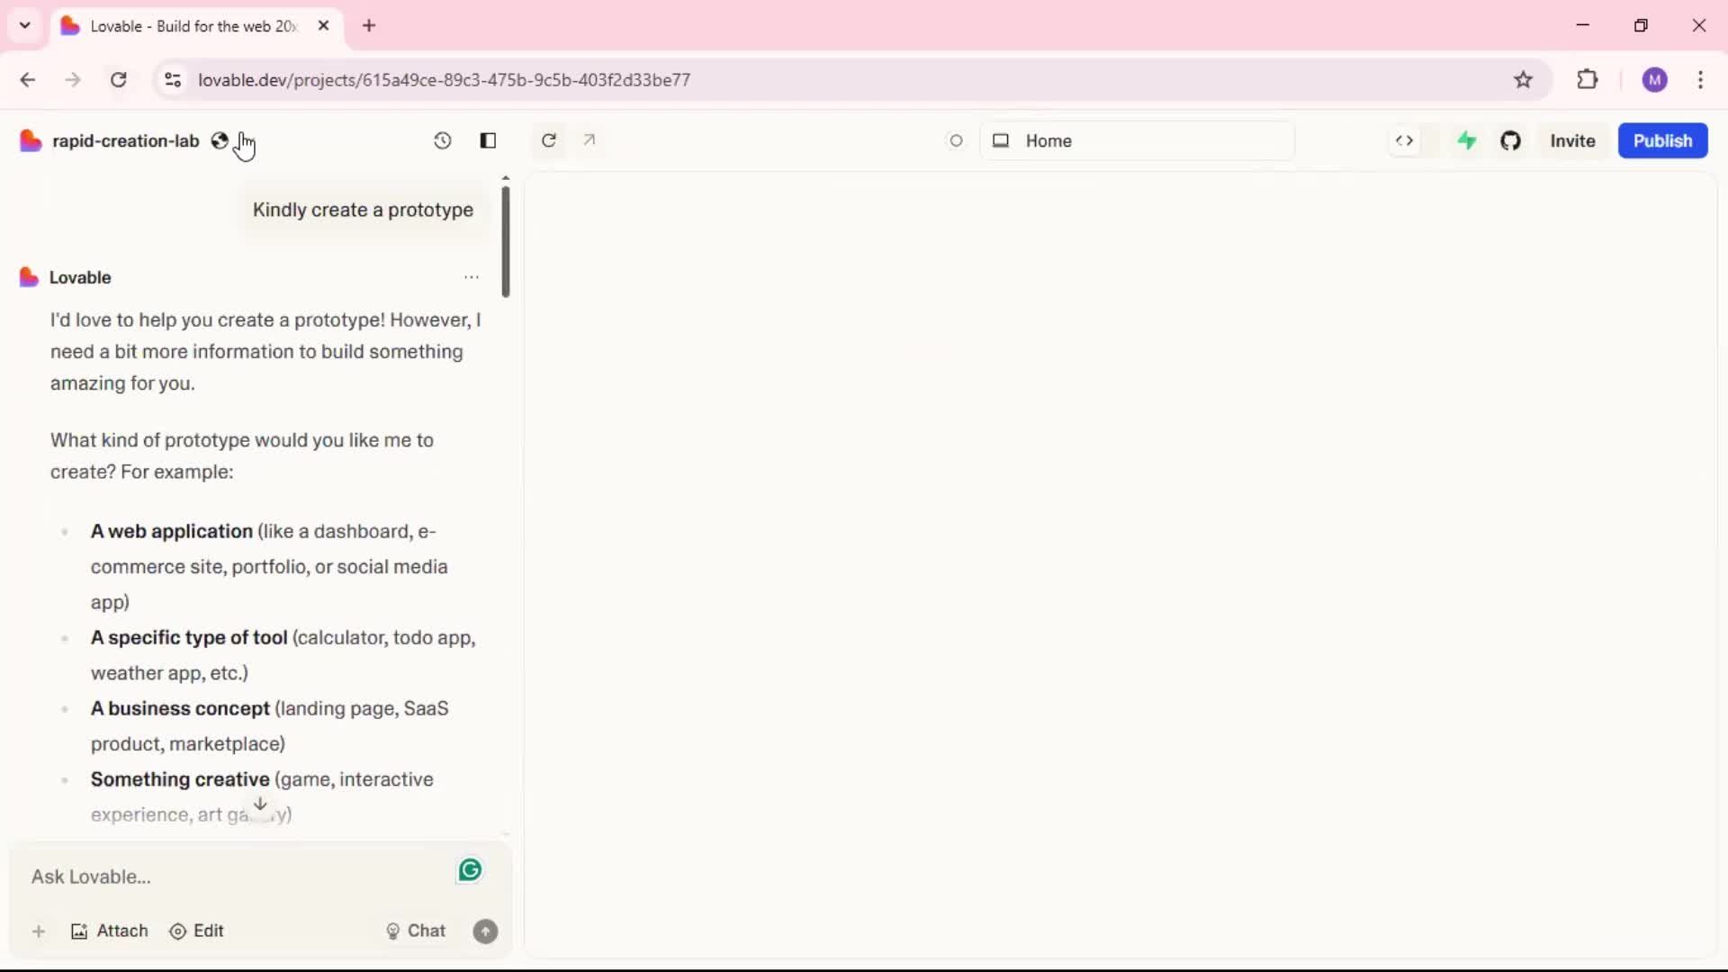This screenshot has height=972, width=1728.
Task: Attach a file to the message
Action: 109,931
